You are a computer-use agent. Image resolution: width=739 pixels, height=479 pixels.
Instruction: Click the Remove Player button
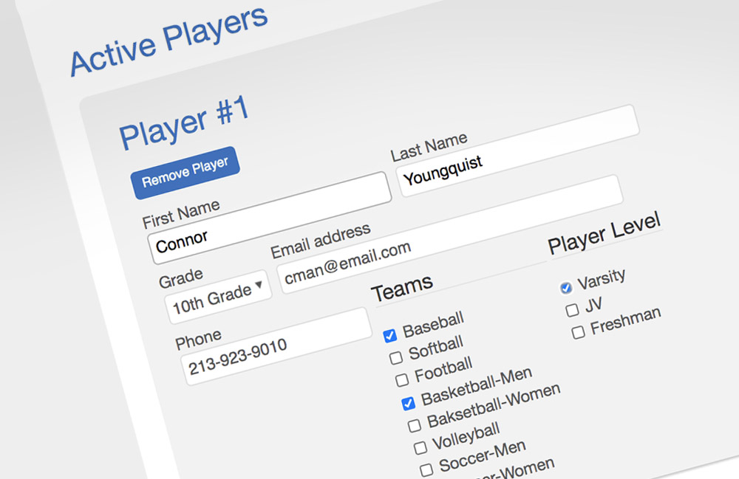click(x=185, y=173)
